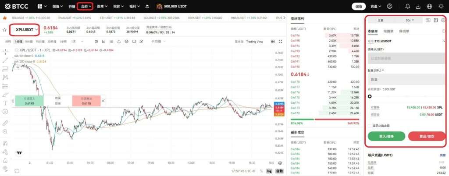Open order panel settings gear
Image resolution: width=449 pixels, height=176 pixels.
pos(443,20)
